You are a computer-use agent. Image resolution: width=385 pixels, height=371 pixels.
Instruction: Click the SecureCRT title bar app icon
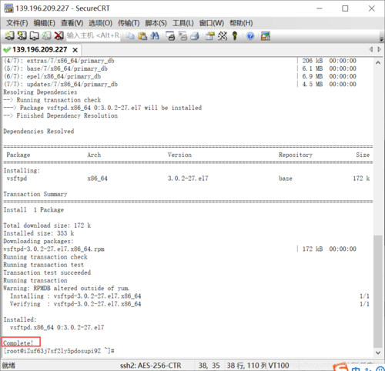tap(8, 8)
